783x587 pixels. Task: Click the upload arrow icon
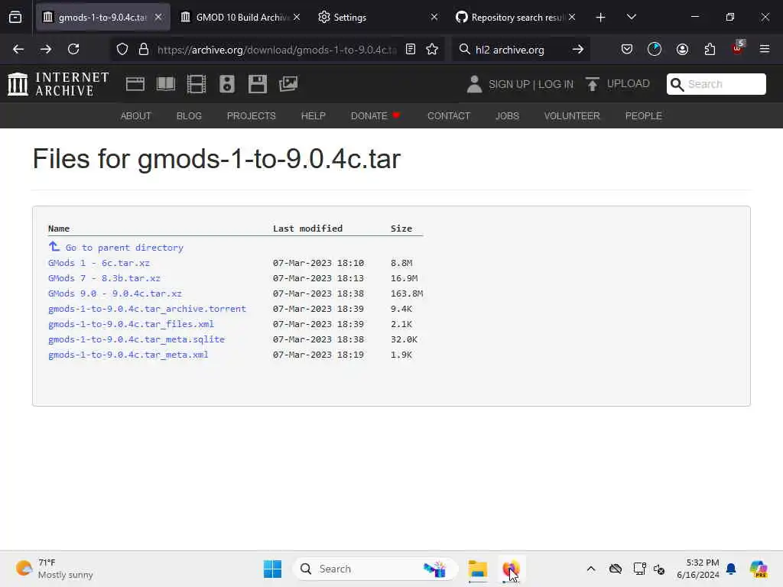point(593,84)
